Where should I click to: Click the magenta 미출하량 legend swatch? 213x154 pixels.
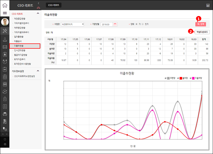pyautogui.click(x=193, y=78)
